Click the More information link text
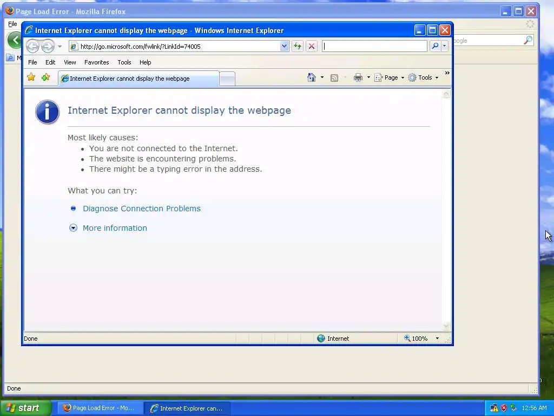The height and width of the screenshot is (416, 554). coord(115,228)
